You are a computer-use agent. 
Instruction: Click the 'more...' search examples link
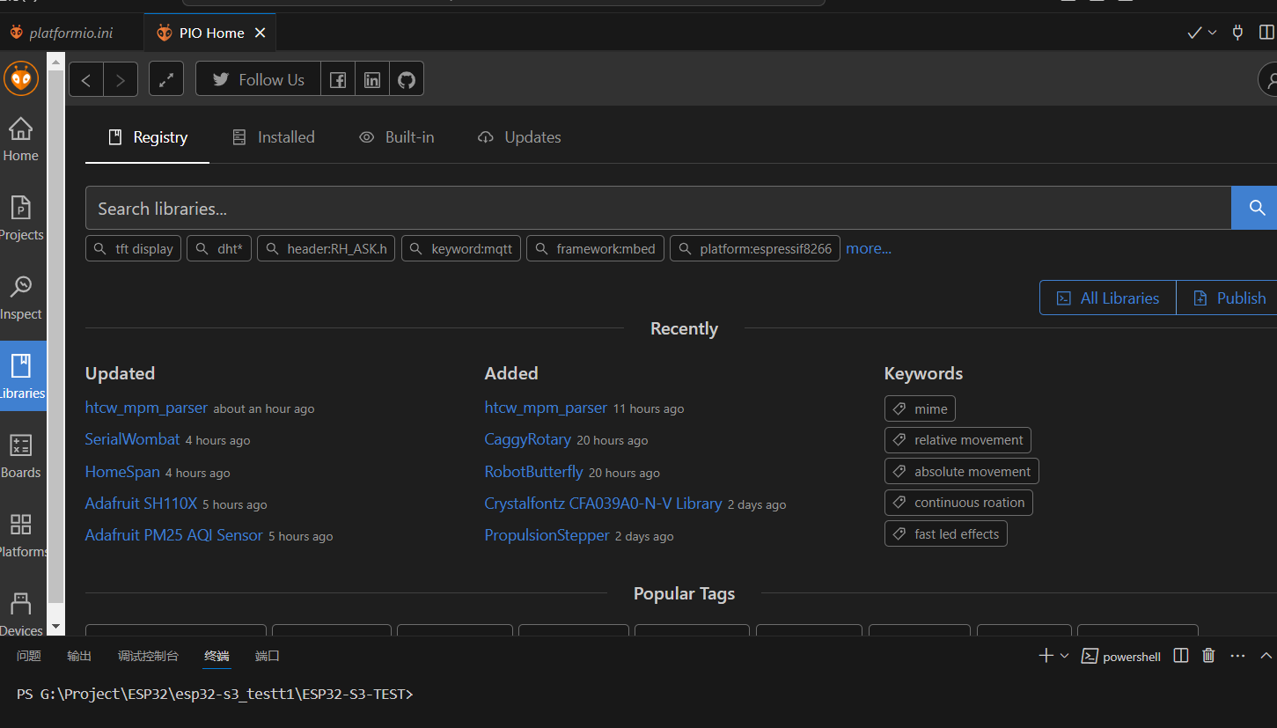tap(869, 248)
